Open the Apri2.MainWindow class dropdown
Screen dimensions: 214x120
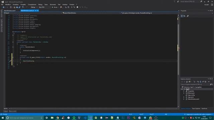coord(91,13)
